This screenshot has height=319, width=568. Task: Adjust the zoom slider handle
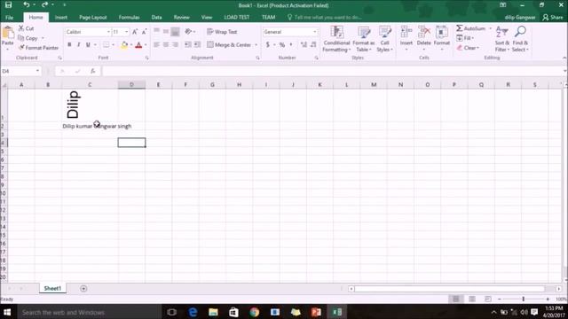(523, 300)
